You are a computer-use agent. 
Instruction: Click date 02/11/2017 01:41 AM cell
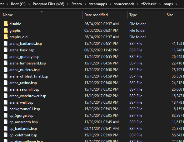pyautogui.click(x=102, y=129)
